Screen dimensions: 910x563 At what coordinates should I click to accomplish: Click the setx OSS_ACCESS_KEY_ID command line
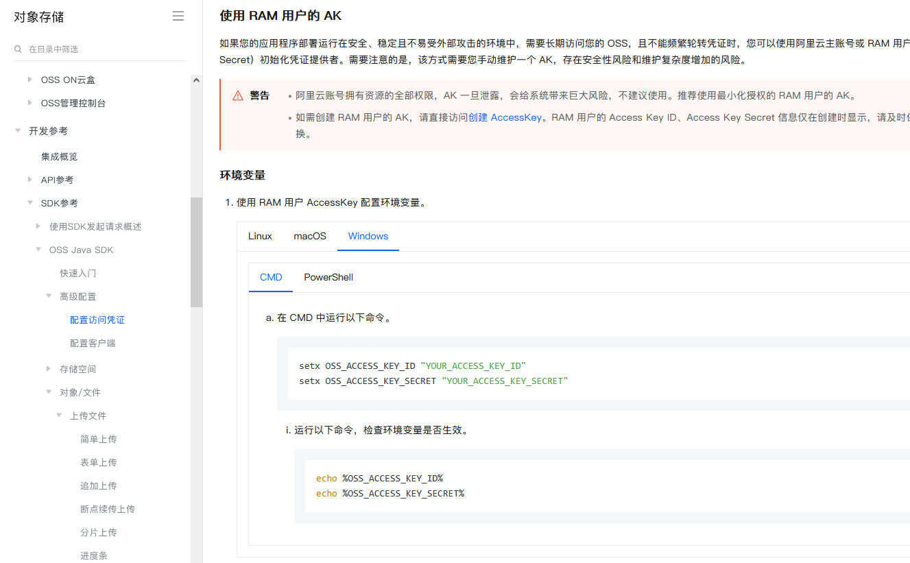tap(412, 366)
